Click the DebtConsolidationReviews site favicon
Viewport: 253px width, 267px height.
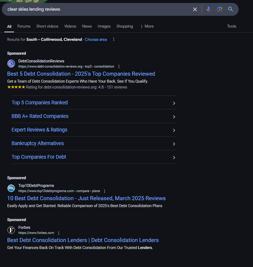click(11, 64)
